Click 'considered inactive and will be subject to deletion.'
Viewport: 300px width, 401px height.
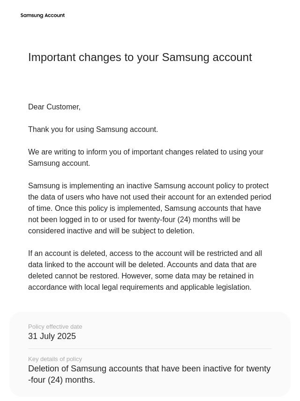tap(111, 231)
